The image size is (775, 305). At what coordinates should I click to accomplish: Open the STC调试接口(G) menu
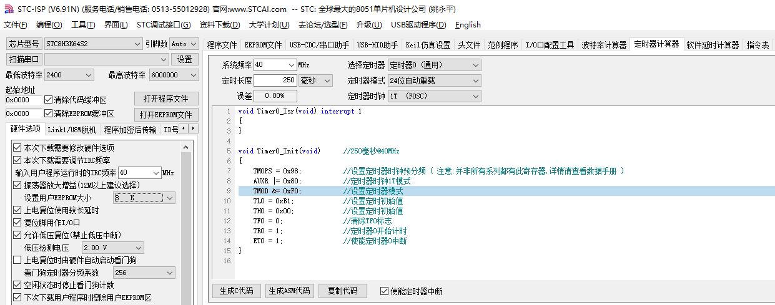164,25
